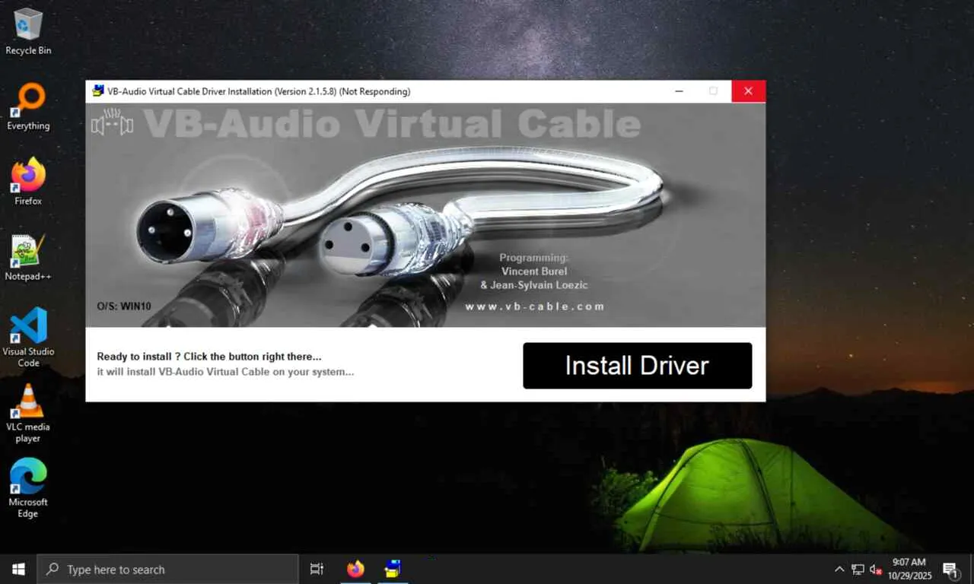This screenshot has height=584, width=974.
Task: Click the www.vb-cable.com text
Action: [535, 306]
